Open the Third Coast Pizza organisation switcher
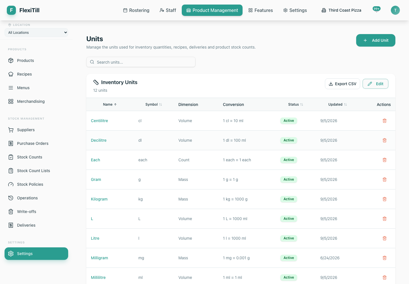The width and height of the screenshot is (409, 284). (x=341, y=10)
